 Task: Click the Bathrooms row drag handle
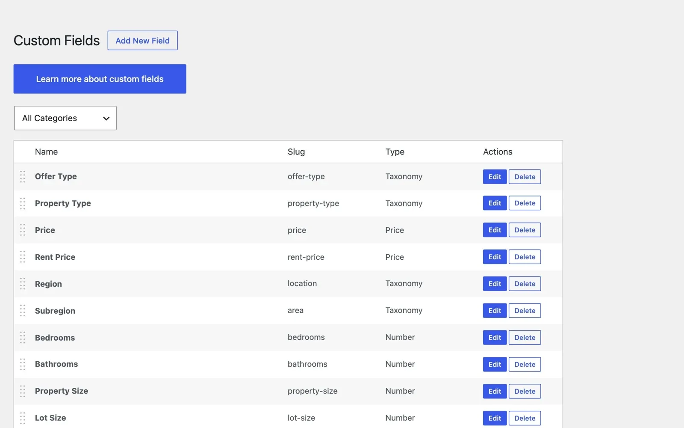[23, 364]
